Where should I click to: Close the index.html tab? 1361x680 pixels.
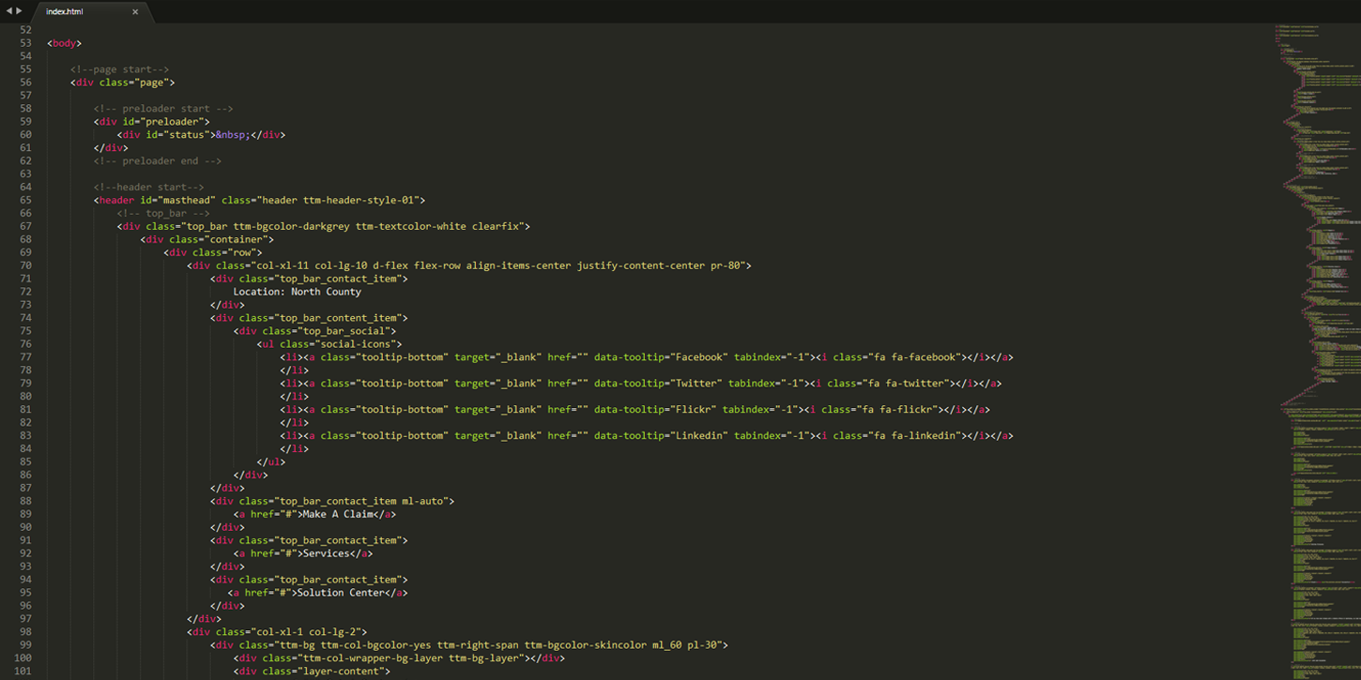(x=135, y=12)
